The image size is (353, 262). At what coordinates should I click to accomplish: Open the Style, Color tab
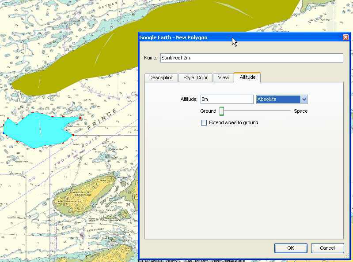click(195, 77)
